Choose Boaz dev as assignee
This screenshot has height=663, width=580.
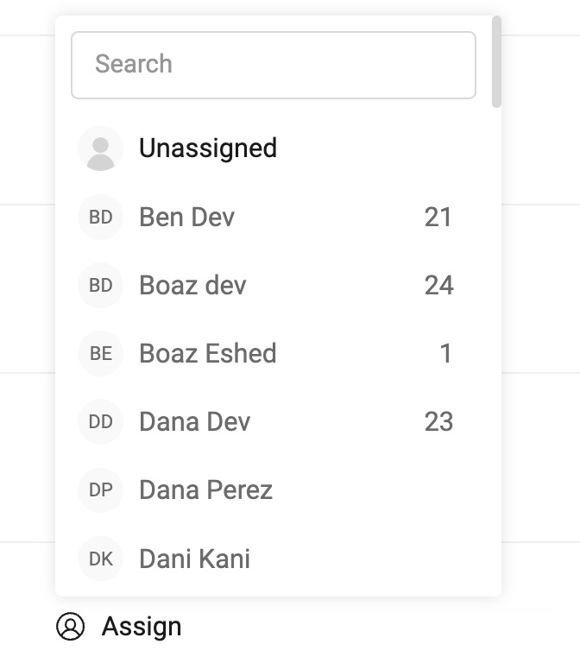click(x=274, y=286)
